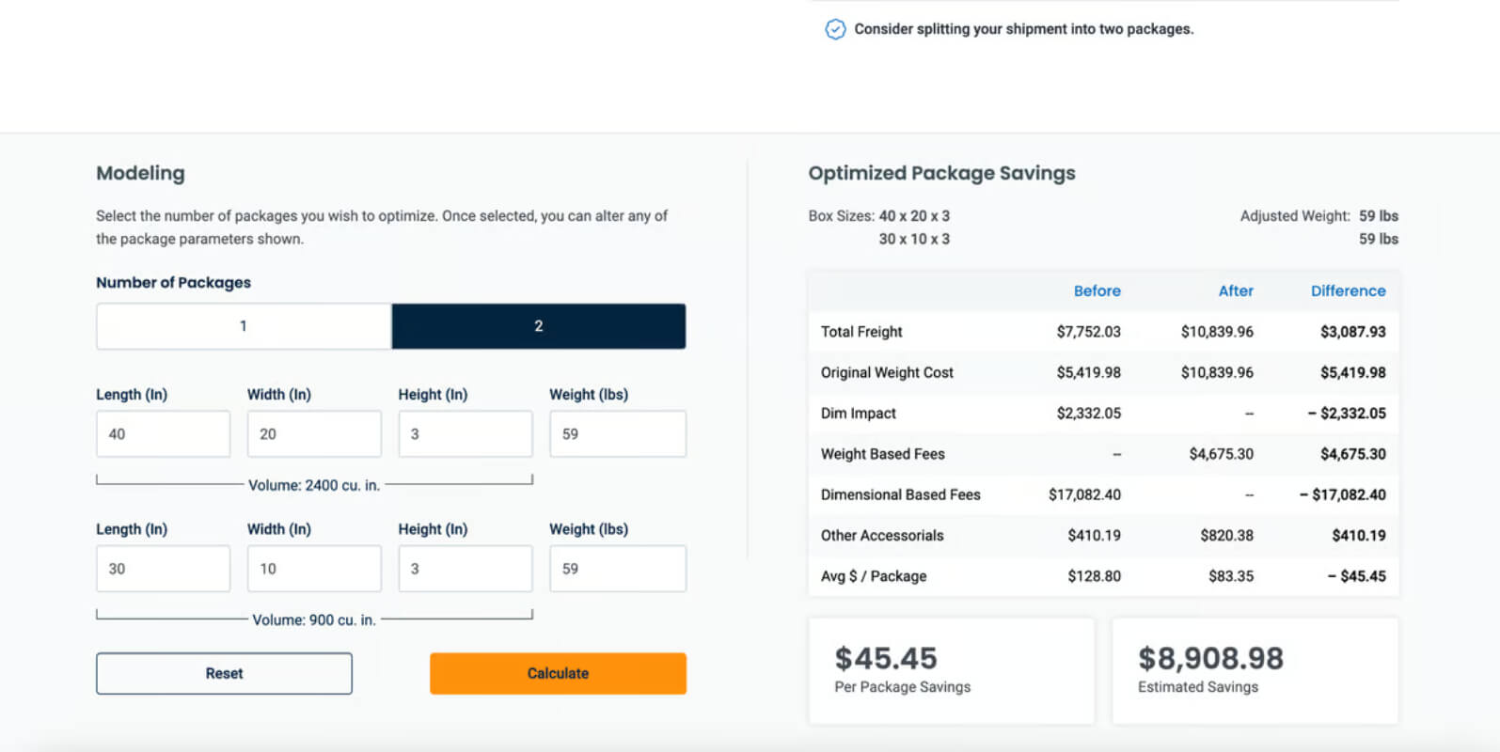This screenshot has width=1500, height=752.
Task: Click the Per Package Savings card
Action: pyautogui.click(x=951, y=671)
